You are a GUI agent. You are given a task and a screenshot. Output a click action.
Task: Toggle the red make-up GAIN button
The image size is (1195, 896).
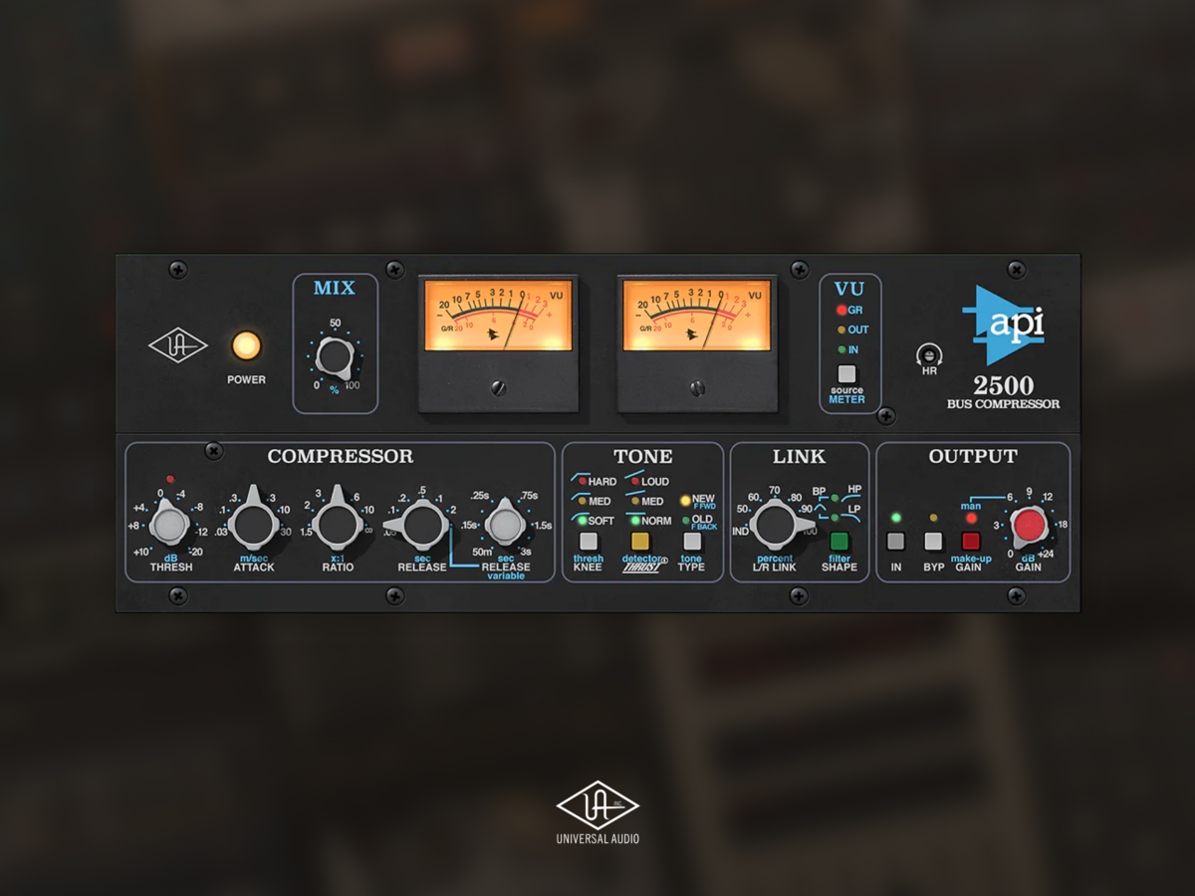click(970, 542)
